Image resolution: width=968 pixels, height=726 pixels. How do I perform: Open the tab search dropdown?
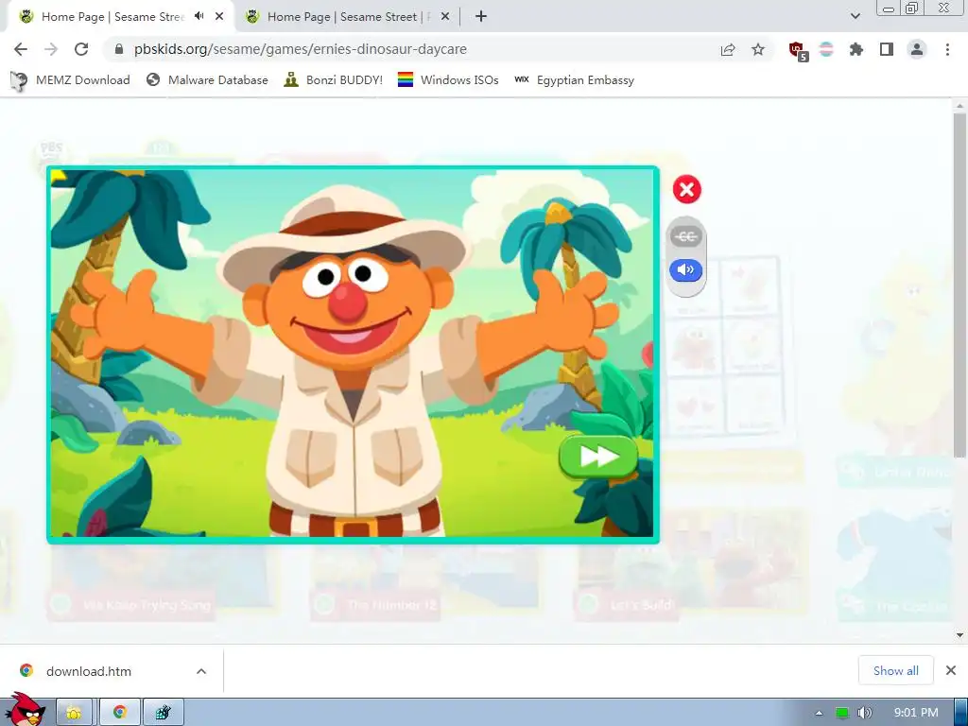[855, 16]
